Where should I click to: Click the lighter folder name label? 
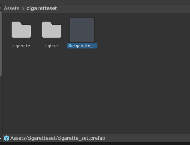click(x=52, y=46)
